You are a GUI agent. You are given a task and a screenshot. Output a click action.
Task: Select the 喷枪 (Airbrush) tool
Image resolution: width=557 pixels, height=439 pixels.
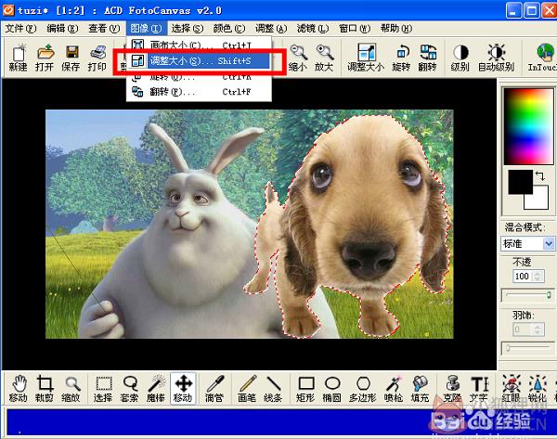click(x=394, y=389)
